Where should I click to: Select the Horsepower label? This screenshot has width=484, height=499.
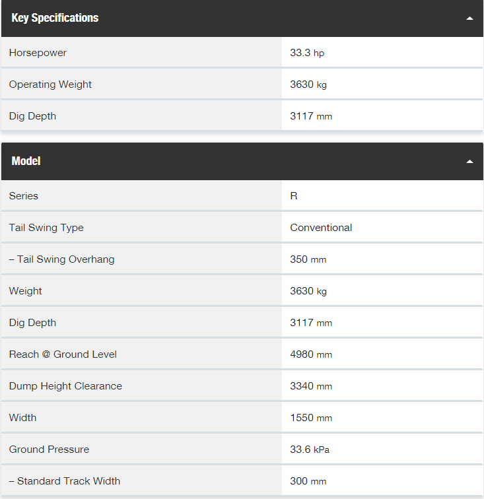click(38, 53)
